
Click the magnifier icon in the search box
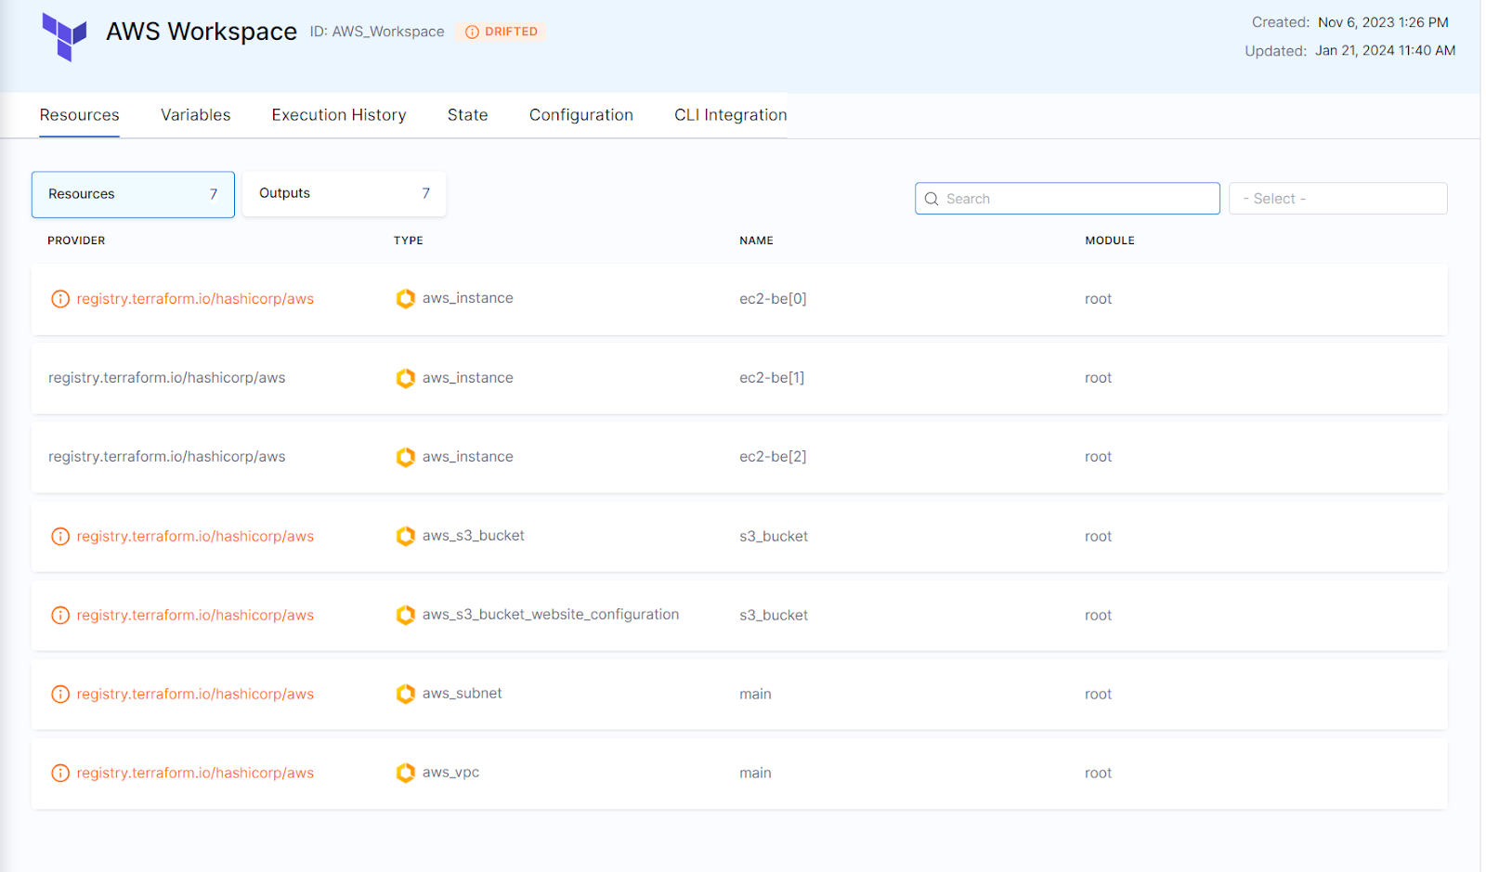932,199
